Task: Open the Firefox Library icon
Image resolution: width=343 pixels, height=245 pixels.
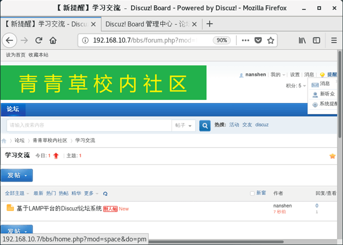Action: point(302,40)
